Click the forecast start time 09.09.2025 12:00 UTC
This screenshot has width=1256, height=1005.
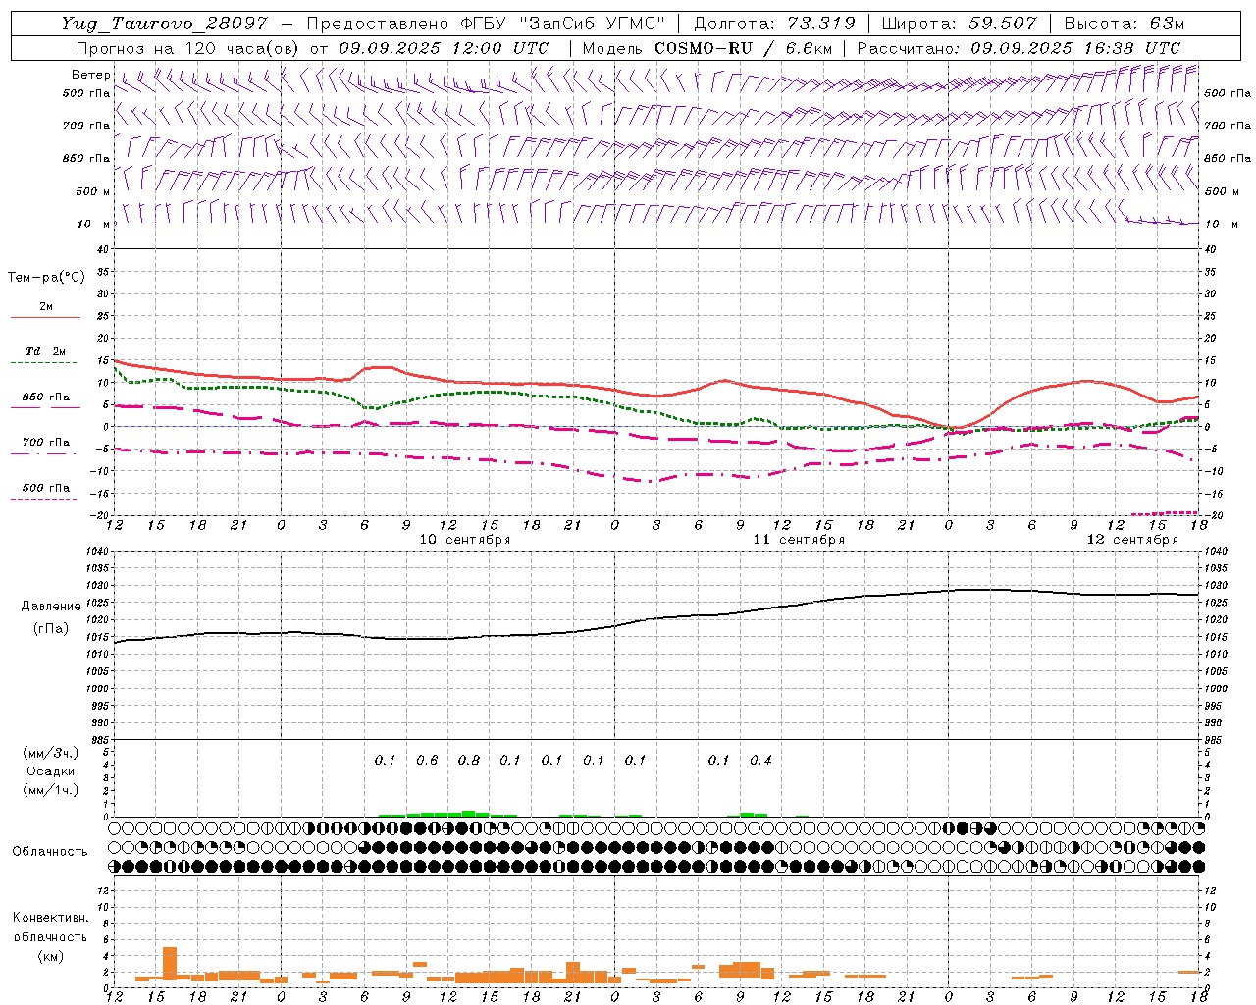tap(444, 48)
